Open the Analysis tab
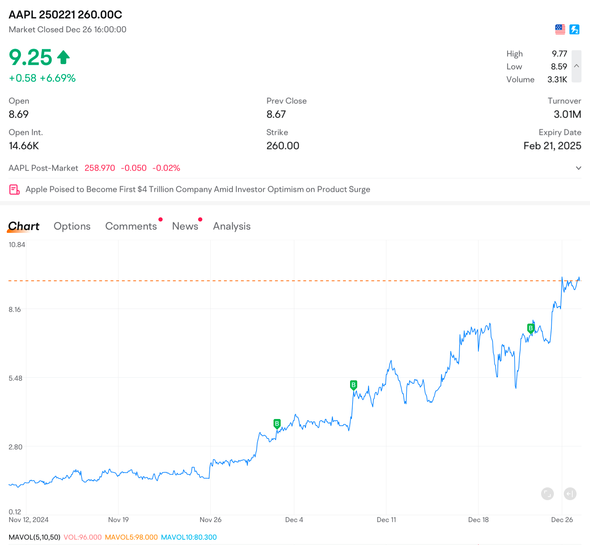Screen dimensions: 590x545 click(x=232, y=226)
